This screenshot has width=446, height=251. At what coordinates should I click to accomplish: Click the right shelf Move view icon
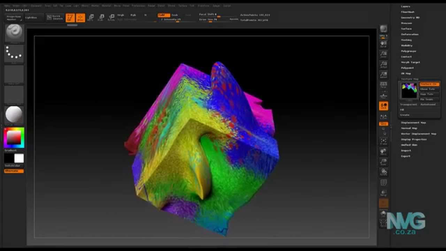[384, 152]
